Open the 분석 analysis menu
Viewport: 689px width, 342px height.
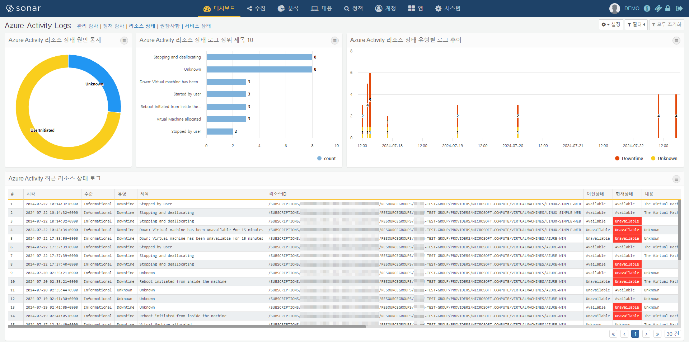pos(288,8)
